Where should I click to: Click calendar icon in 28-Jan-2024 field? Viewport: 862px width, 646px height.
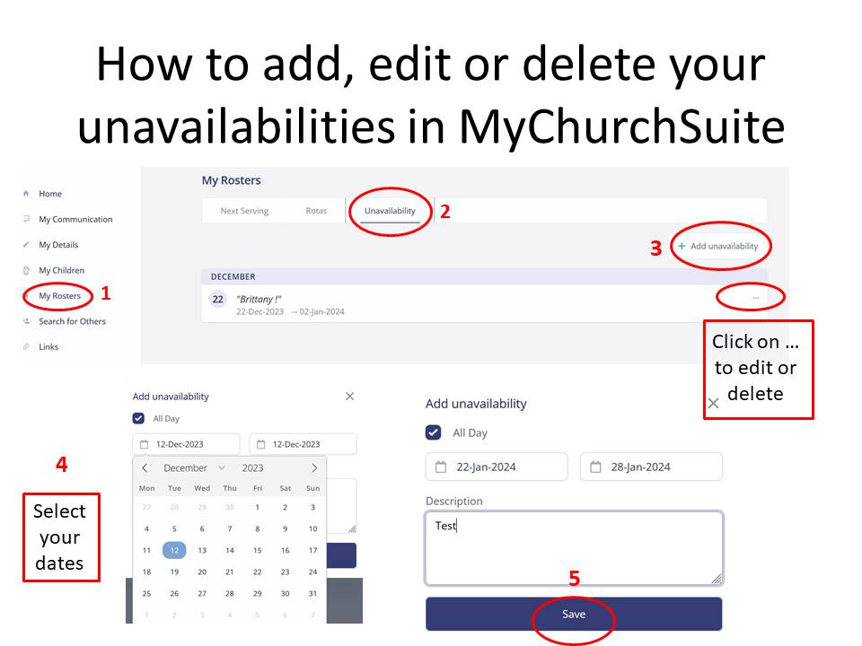pos(595,467)
